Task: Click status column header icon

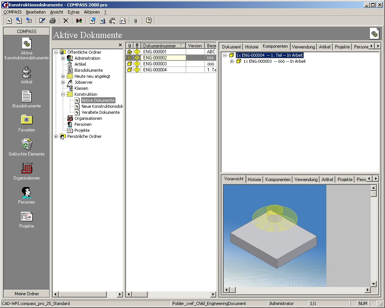Action: pyautogui.click(x=137, y=45)
